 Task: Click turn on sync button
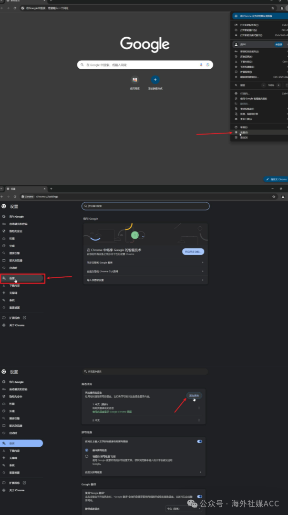coord(193,252)
